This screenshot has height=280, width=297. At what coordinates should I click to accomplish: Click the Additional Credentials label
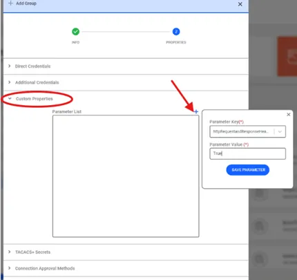37,82
